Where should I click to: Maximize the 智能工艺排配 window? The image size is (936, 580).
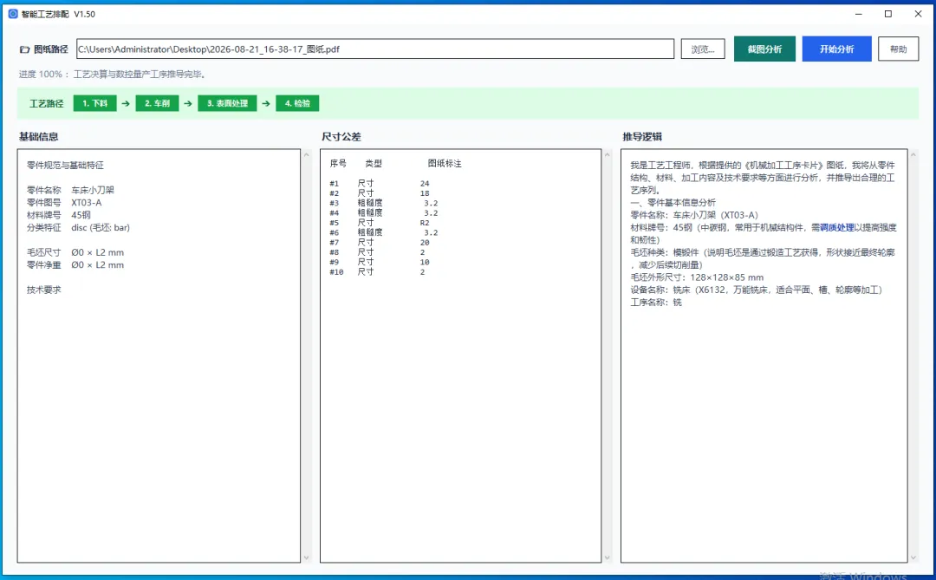[x=888, y=14]
